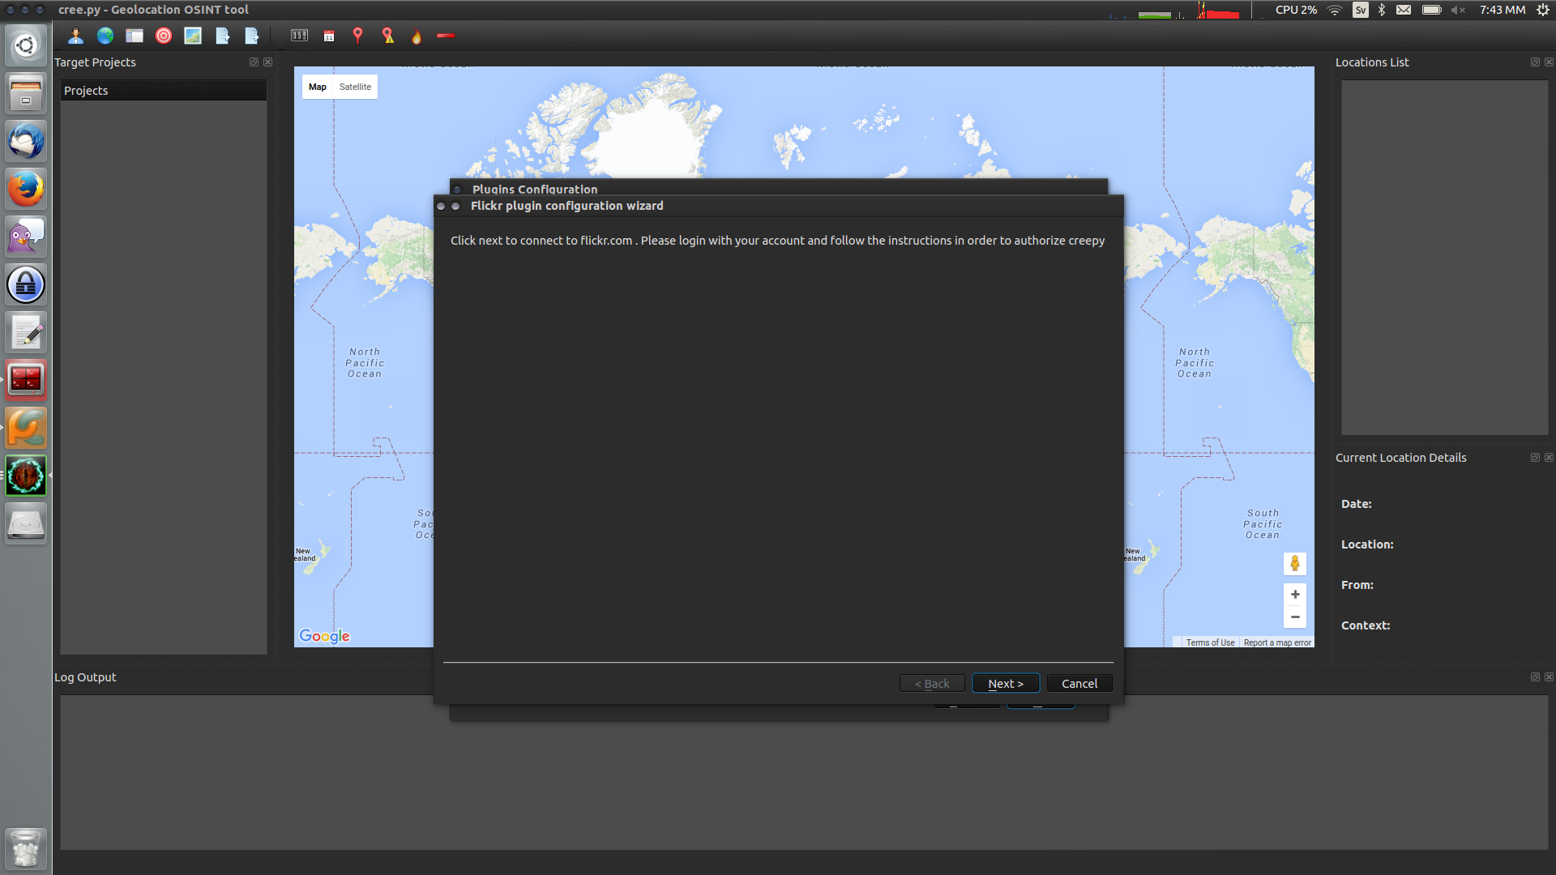Open the Trash in the launcher
The image size is (1556, 875).
[26, 848]
